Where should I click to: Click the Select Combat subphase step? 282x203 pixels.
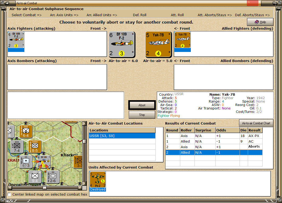(27, 15)
